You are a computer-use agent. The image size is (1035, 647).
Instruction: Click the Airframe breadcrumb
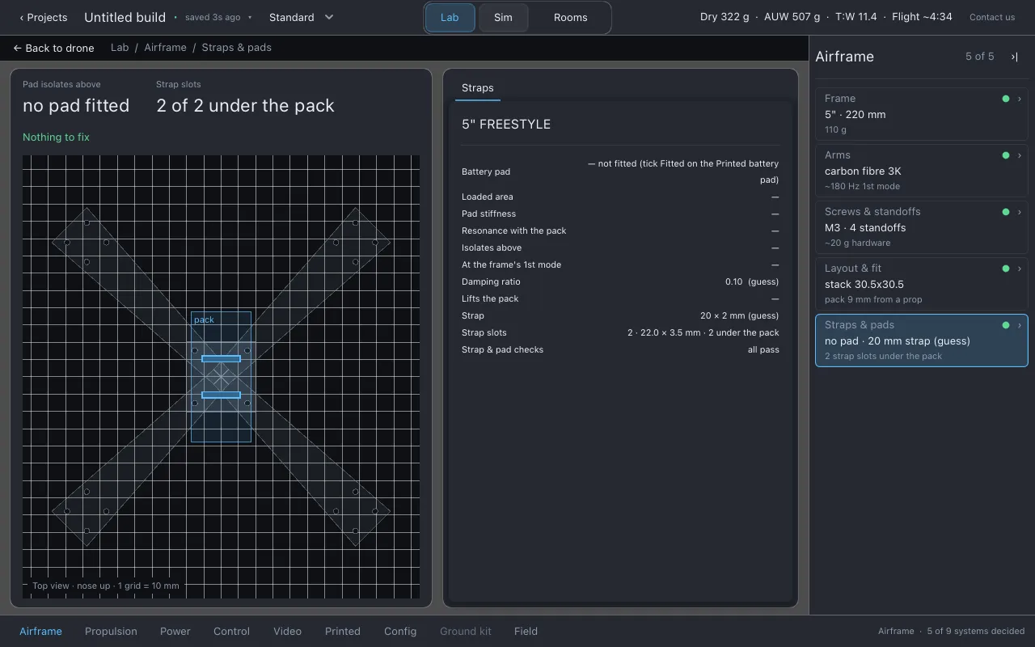pos(166,48)
